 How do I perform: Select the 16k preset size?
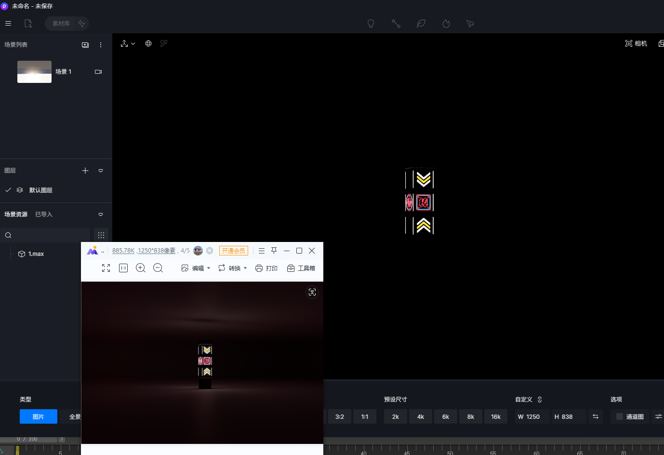pyautogui.click(x=496, y=416)
